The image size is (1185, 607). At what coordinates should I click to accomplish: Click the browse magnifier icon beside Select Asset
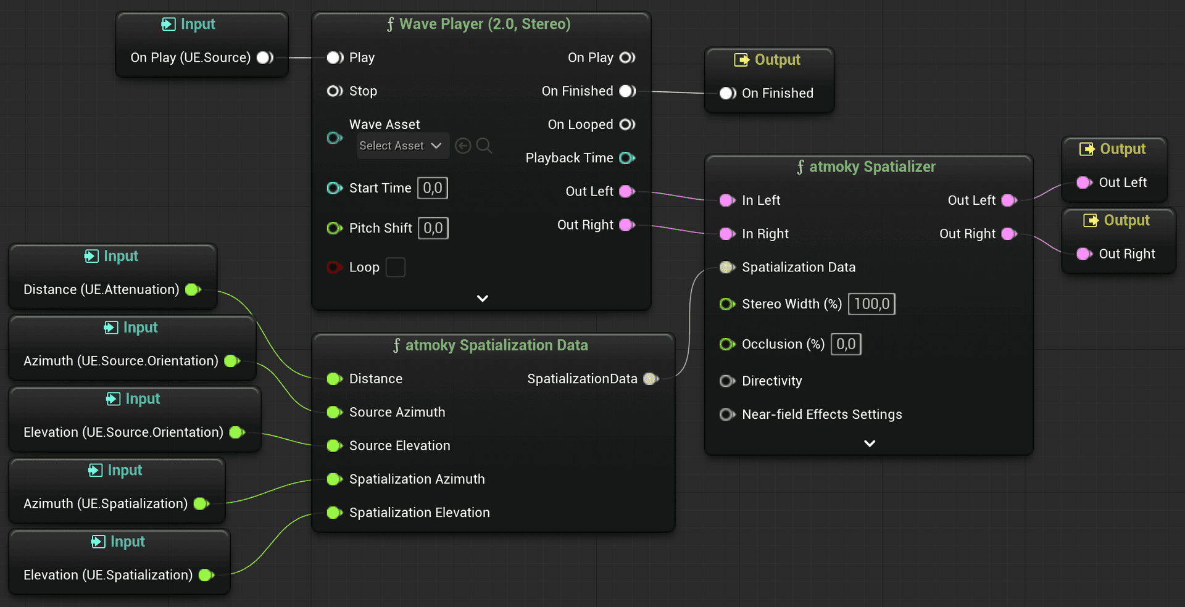click(484, 146)
